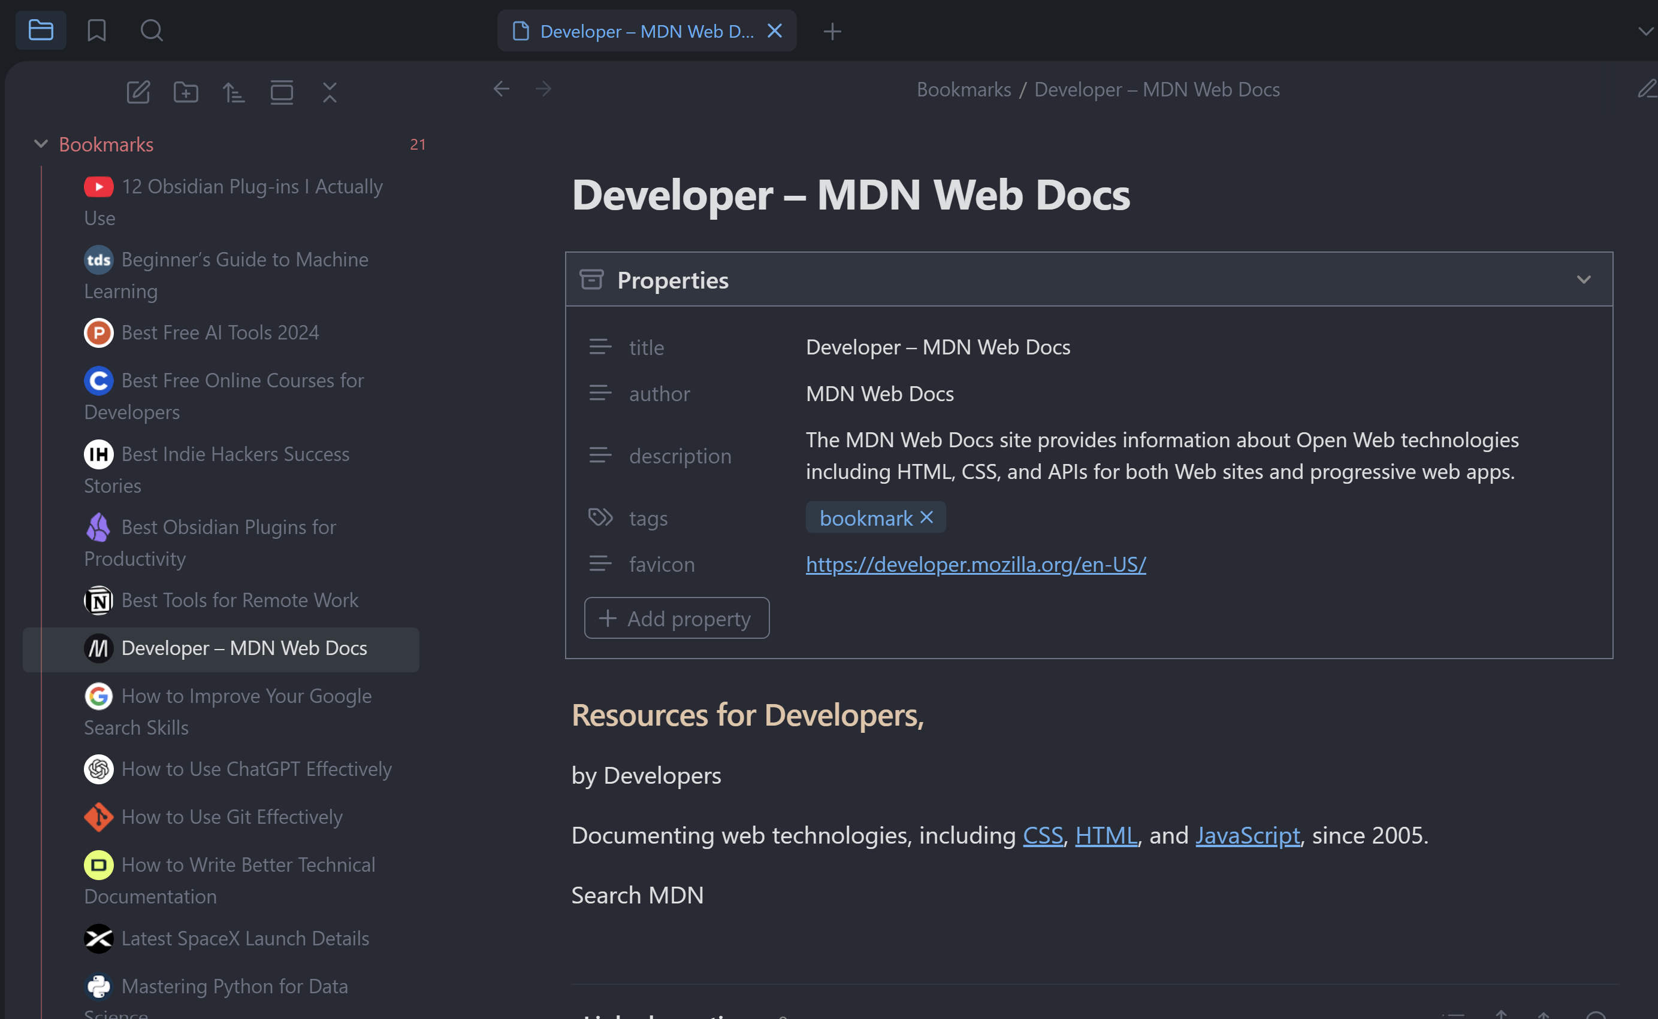The image size is (1658, 1019).
Task: Collapse the Properties section chevron
Action: pyautogui.click(x=1583, y=280)
